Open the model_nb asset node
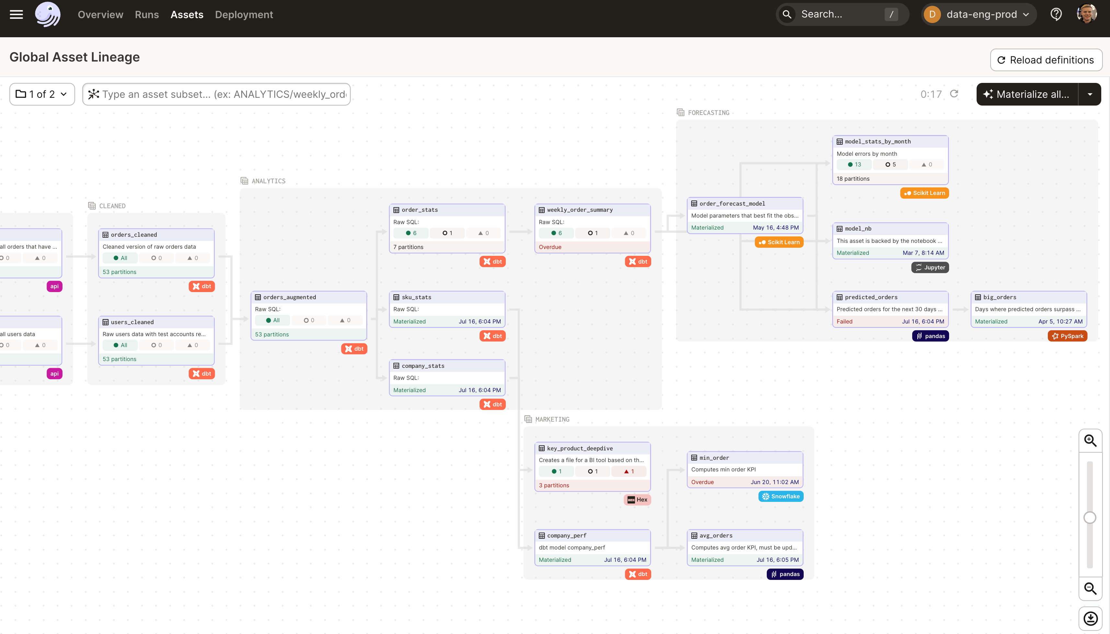Viewport: 1110px width, 634px height. click(x=890, y=241)
